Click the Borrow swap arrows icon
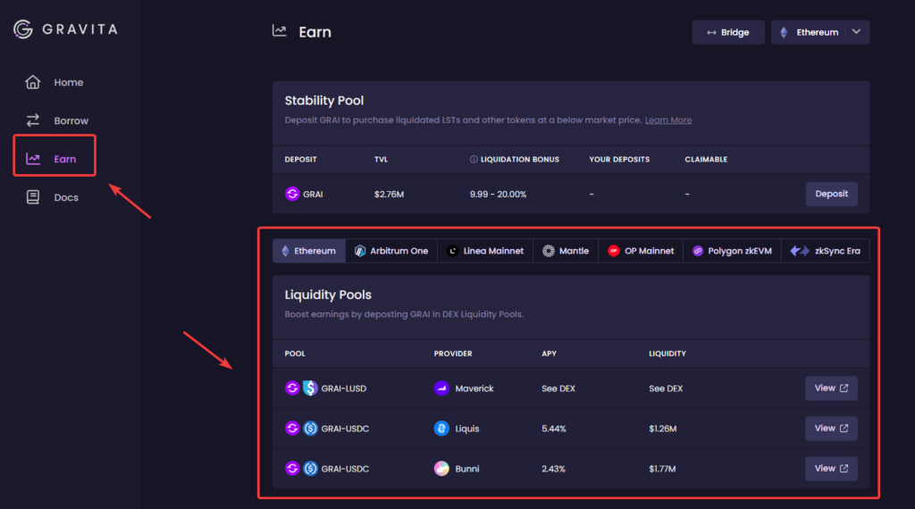The width and height of the screenshot is (915, 509). point(33,121)
